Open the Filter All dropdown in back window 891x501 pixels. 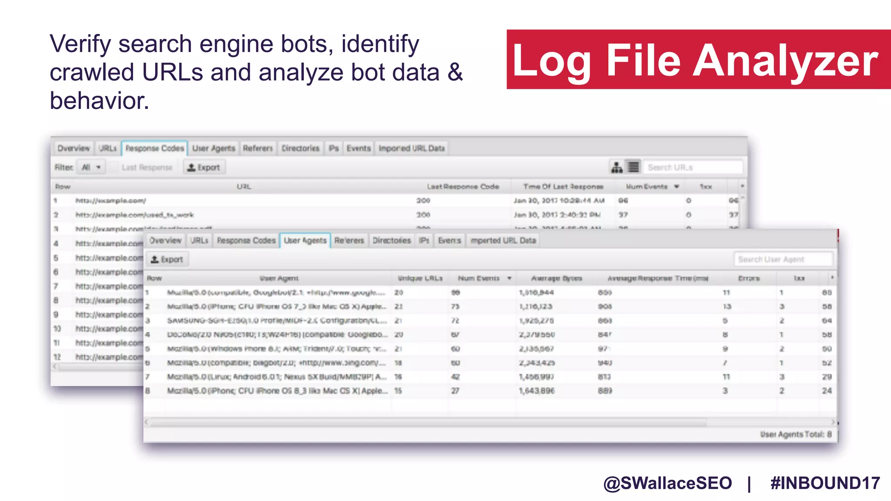tap(91, 167)
